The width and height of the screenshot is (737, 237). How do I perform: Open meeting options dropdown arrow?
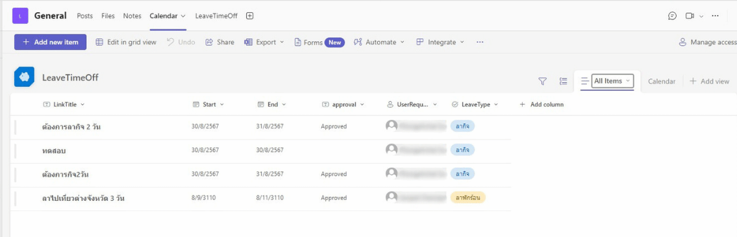[701, 16]
